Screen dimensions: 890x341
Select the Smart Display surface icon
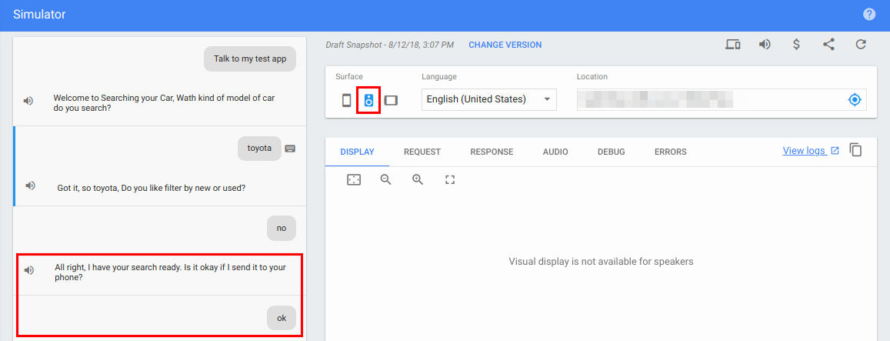(x=391, y=101)
